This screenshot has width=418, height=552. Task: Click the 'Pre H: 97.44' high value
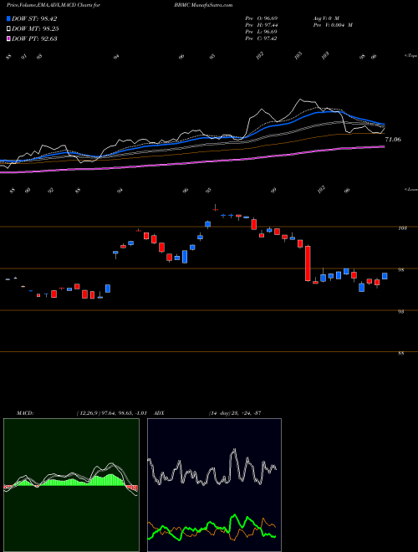261,25
